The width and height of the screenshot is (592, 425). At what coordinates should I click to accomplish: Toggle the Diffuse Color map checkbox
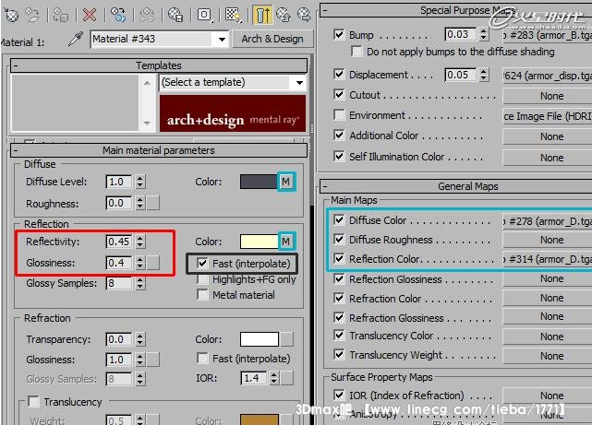point(339,219)
